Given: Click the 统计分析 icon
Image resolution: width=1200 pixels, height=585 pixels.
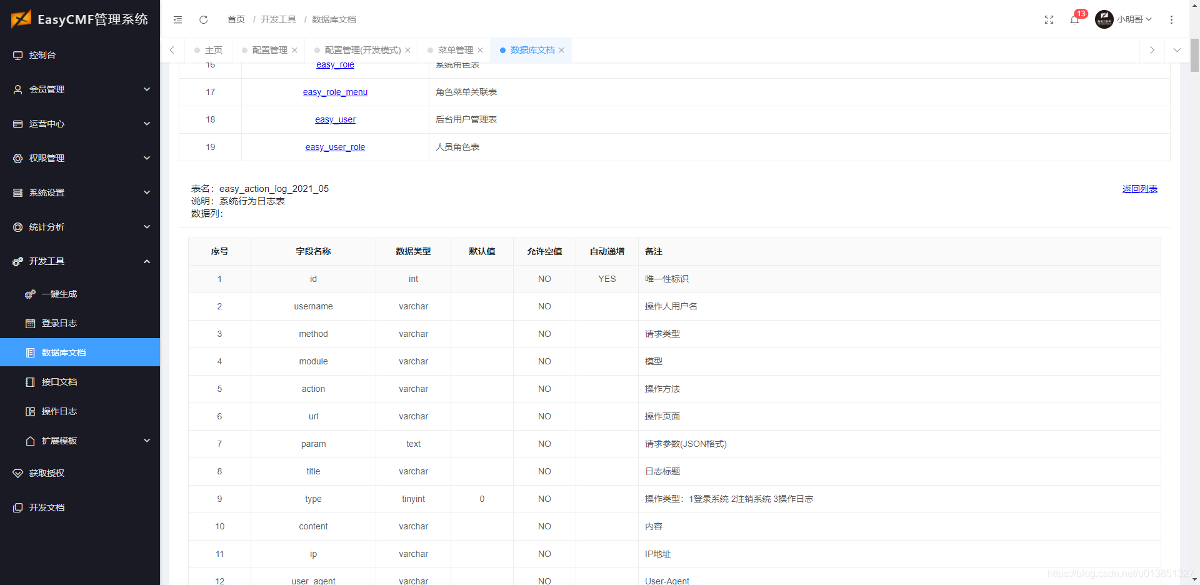Looking at the screenshot, I should [17, 227].
